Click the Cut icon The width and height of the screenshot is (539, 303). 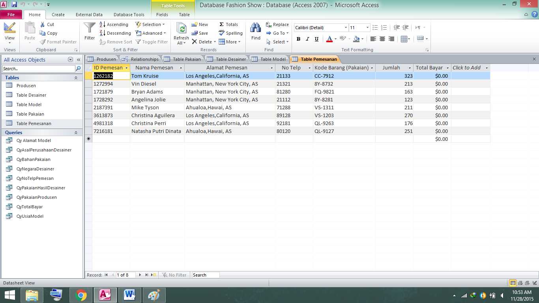tap(42, 24)
